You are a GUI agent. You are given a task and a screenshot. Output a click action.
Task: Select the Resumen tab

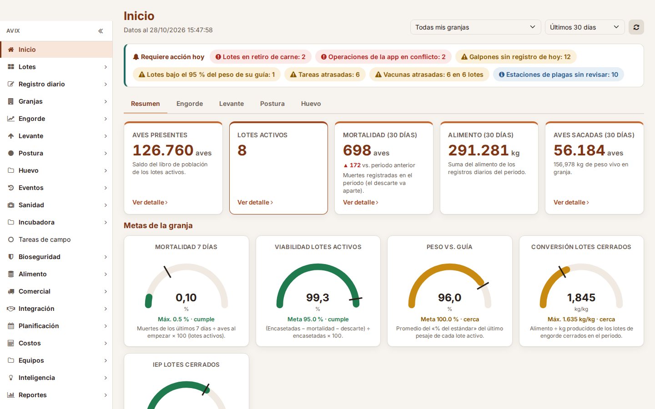click(146, 104)
